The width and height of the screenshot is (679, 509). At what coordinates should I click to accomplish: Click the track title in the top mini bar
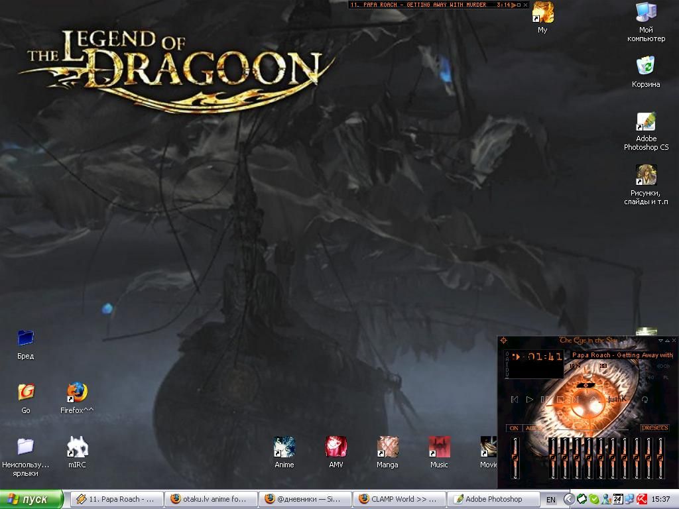[x=418, y=5]
